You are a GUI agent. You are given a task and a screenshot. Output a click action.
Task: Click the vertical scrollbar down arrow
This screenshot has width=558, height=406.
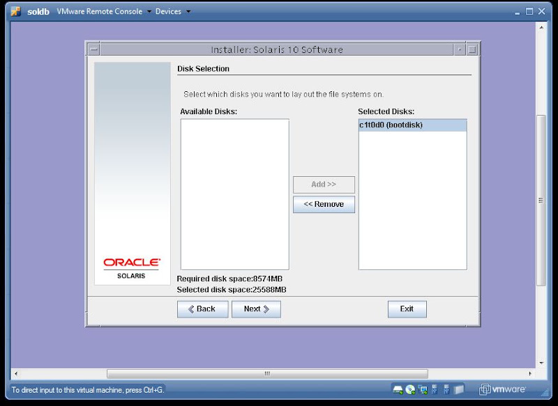click(x=541, y=363)
